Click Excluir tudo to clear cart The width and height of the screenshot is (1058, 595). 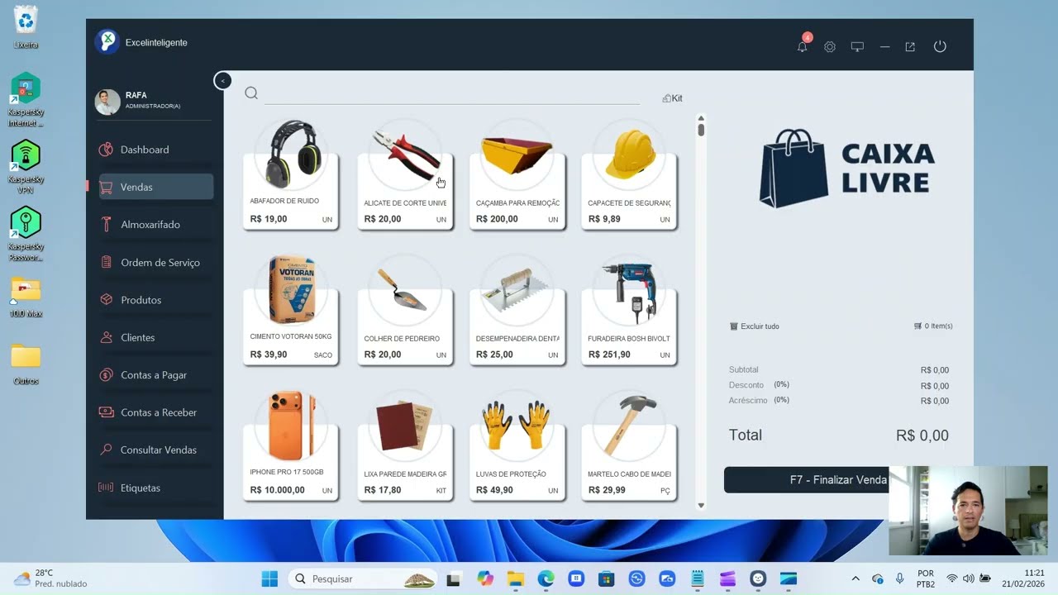tap(755, 326)
